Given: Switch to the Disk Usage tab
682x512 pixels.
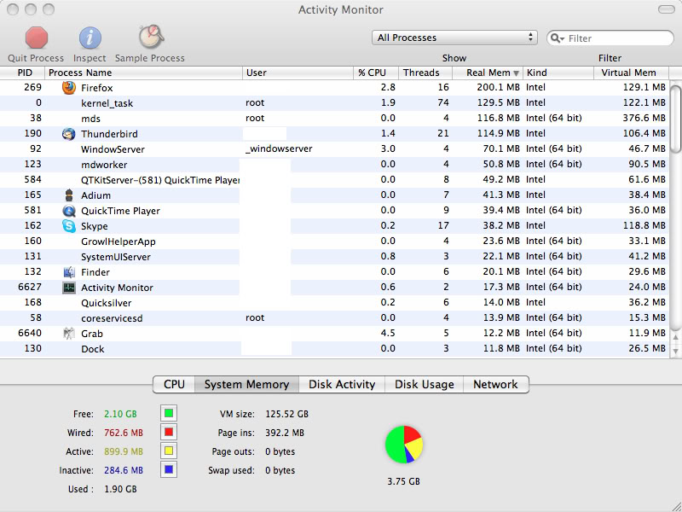Looking at the screenshot, I should pyautogui.click(x=424, y=385).
